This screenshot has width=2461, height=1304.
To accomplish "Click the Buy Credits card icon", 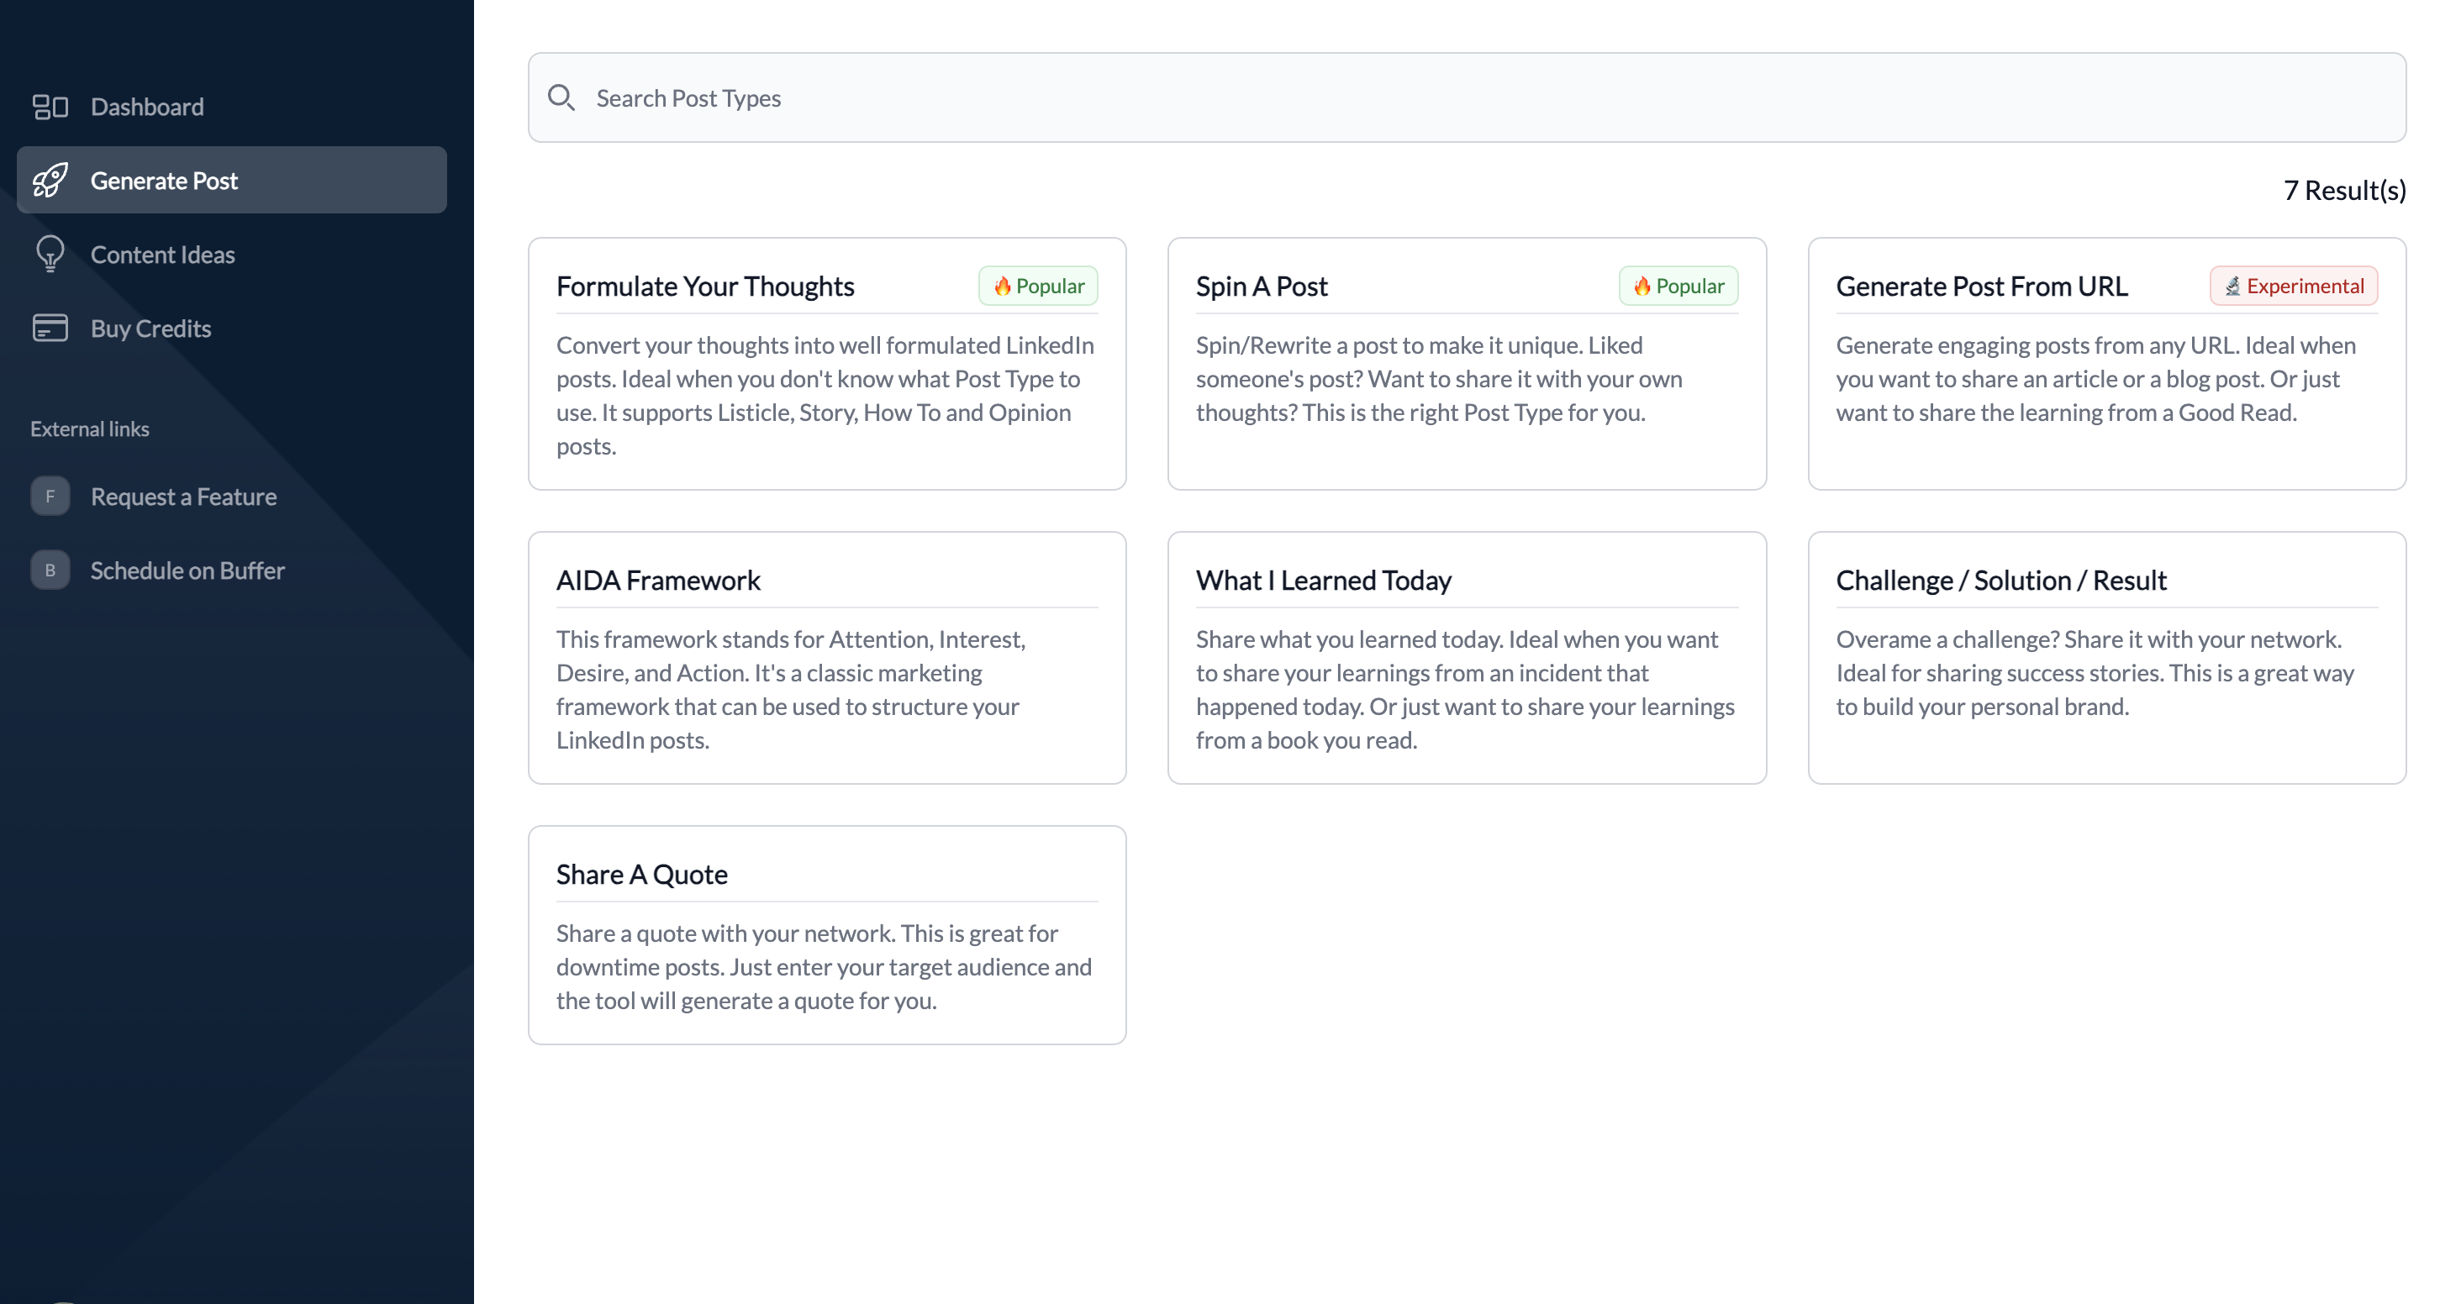I will pyautogui.click(x=49, y=327).
